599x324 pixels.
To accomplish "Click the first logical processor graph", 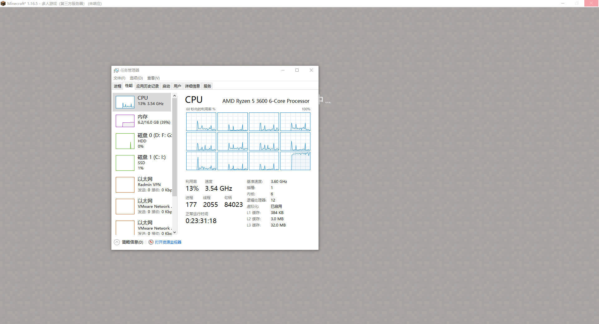I will click(201, 121).
